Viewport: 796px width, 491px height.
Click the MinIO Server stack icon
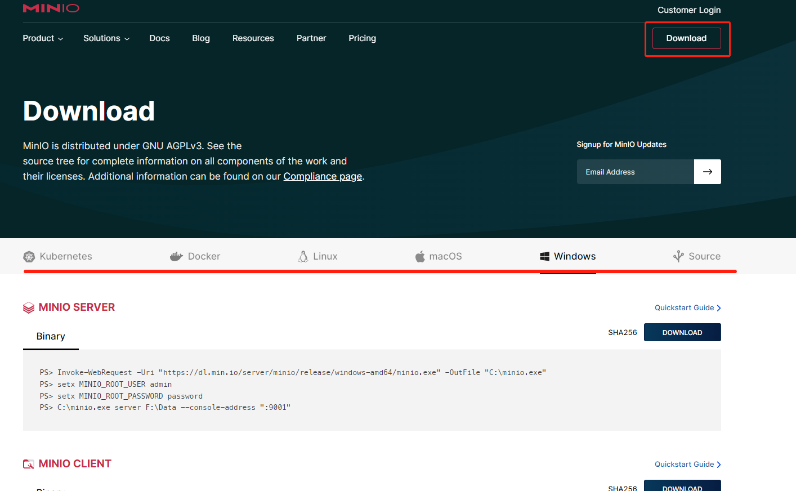tap(29, 307)
